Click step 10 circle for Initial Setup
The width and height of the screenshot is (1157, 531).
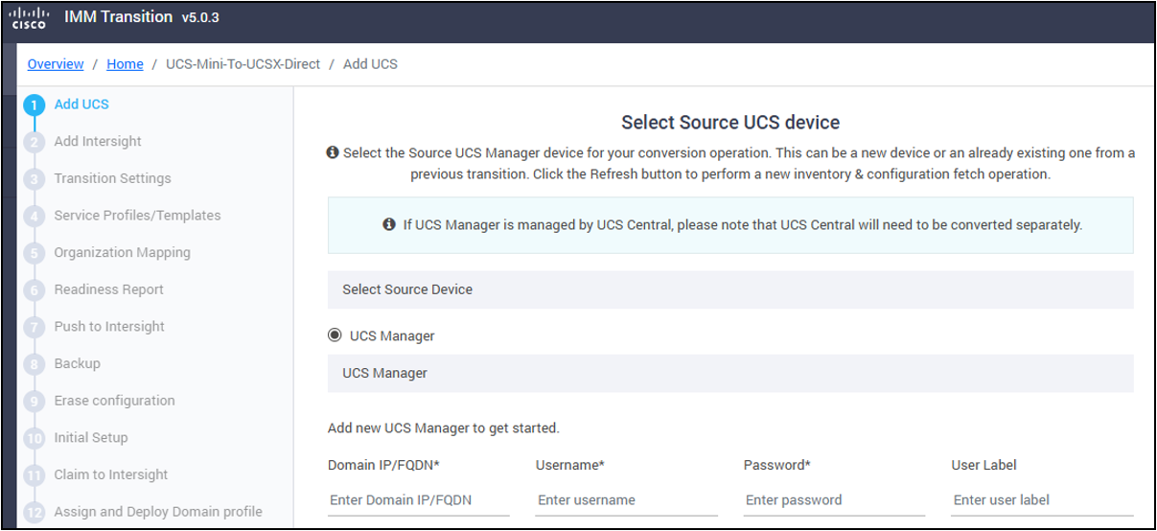pos(35,439)
